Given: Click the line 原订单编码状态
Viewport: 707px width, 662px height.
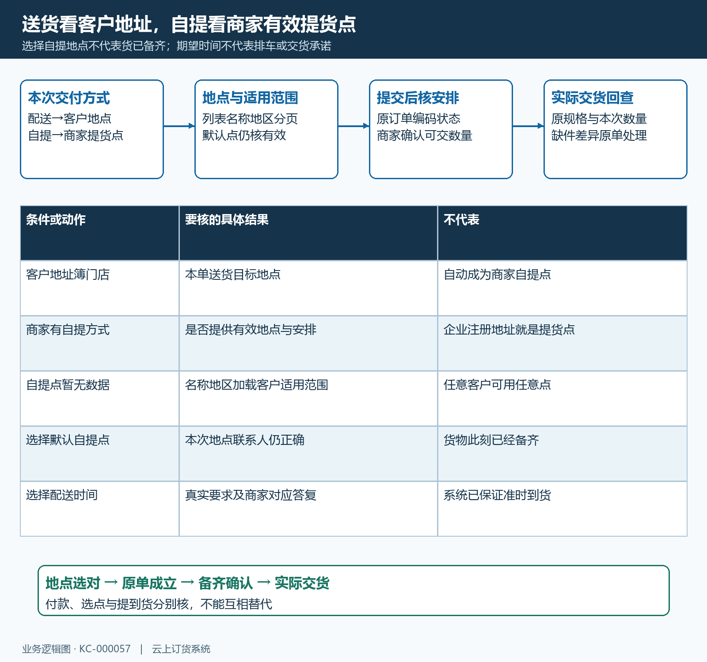Looking at the screenshot, I should coord(418,119).
